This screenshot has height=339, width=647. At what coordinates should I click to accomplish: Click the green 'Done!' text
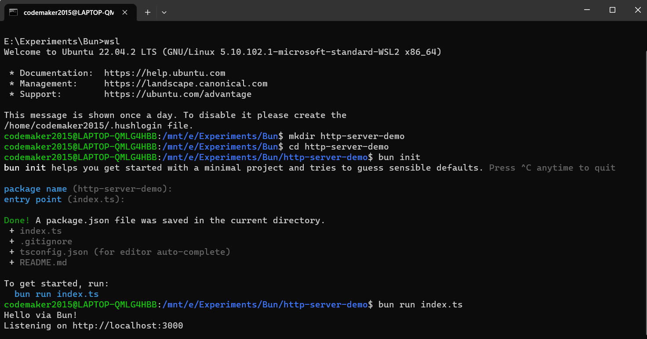(17, 221)
